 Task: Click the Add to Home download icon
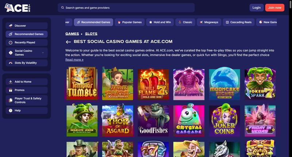[x=11, y=81]
